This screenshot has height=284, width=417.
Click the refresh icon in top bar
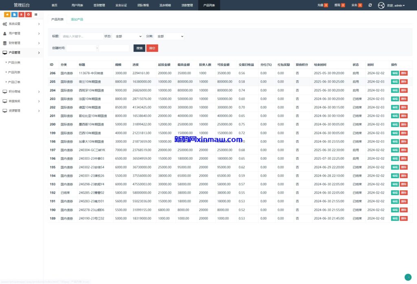pos(370,5)
